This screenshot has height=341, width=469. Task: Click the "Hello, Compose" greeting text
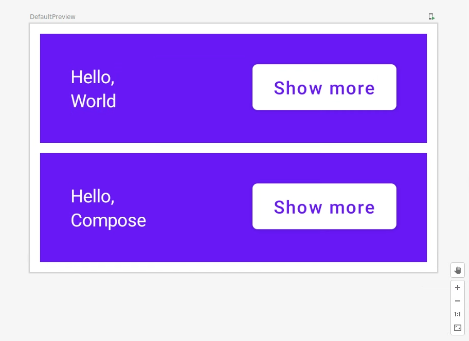tap(108, 208)
